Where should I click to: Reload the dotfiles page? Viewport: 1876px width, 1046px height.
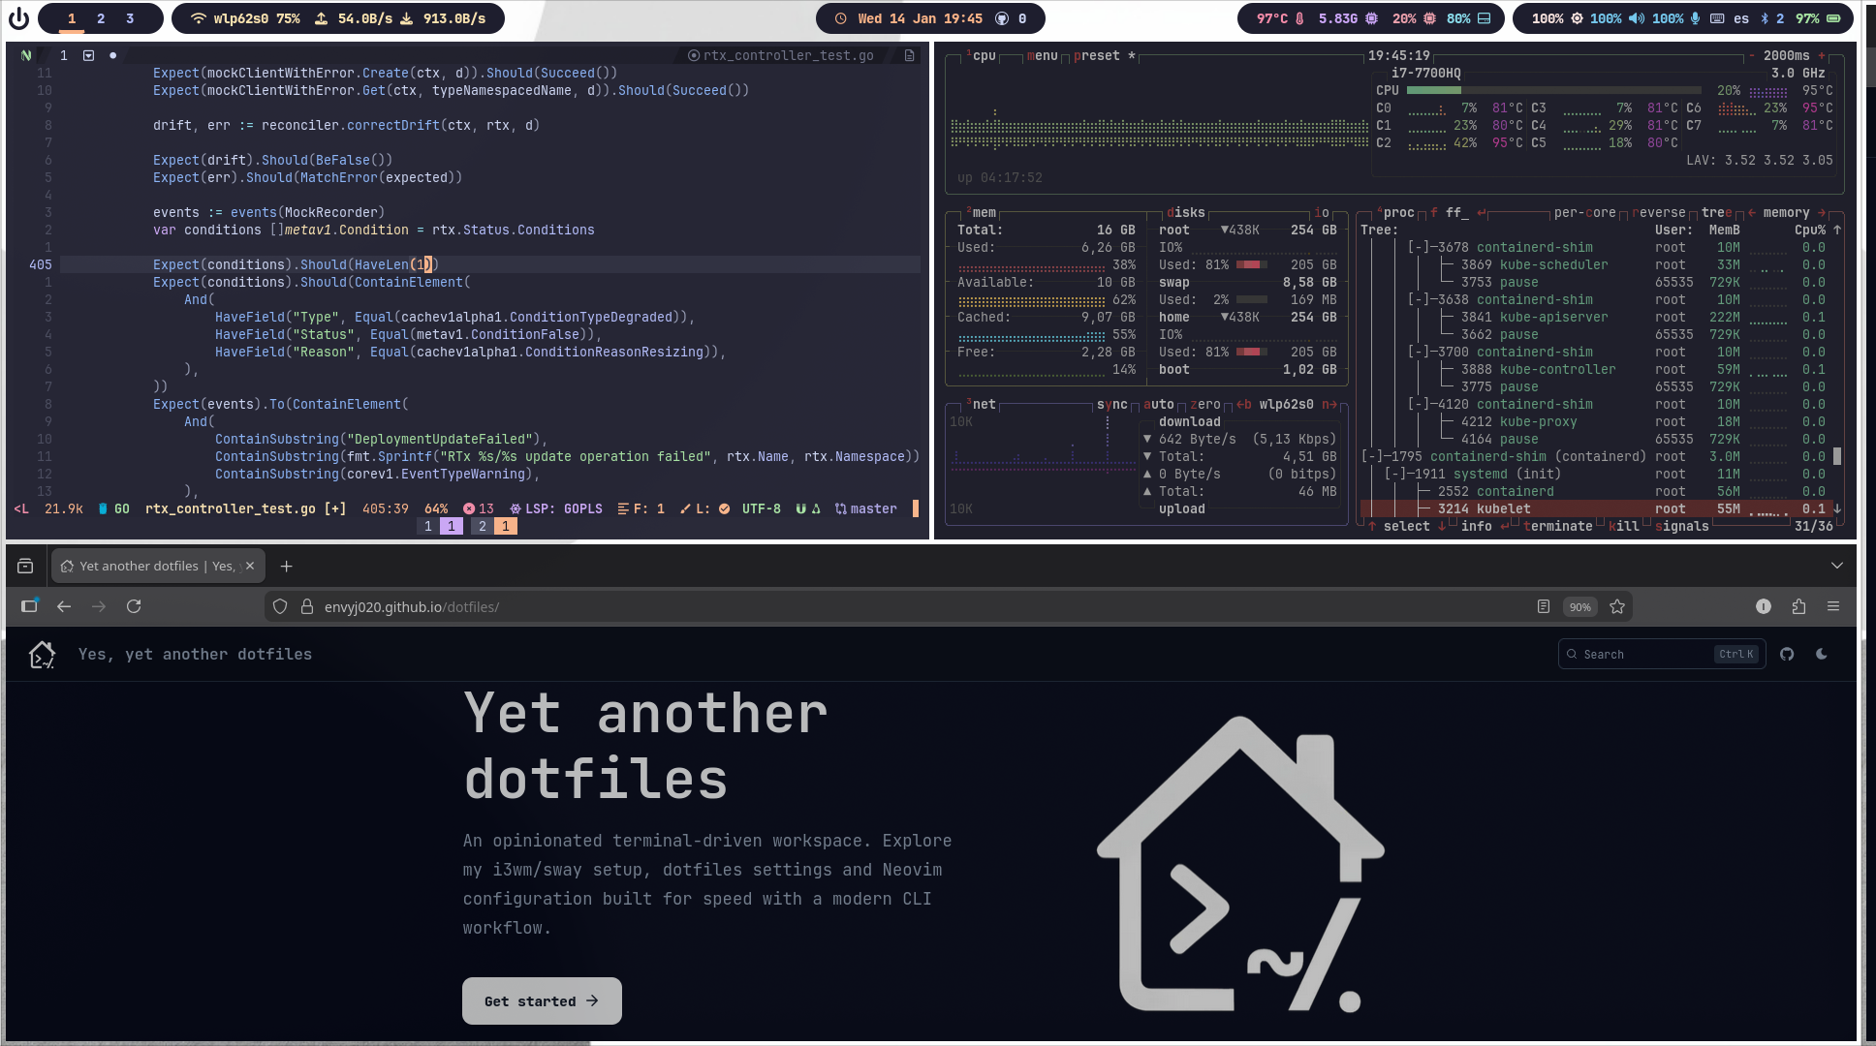134,606
